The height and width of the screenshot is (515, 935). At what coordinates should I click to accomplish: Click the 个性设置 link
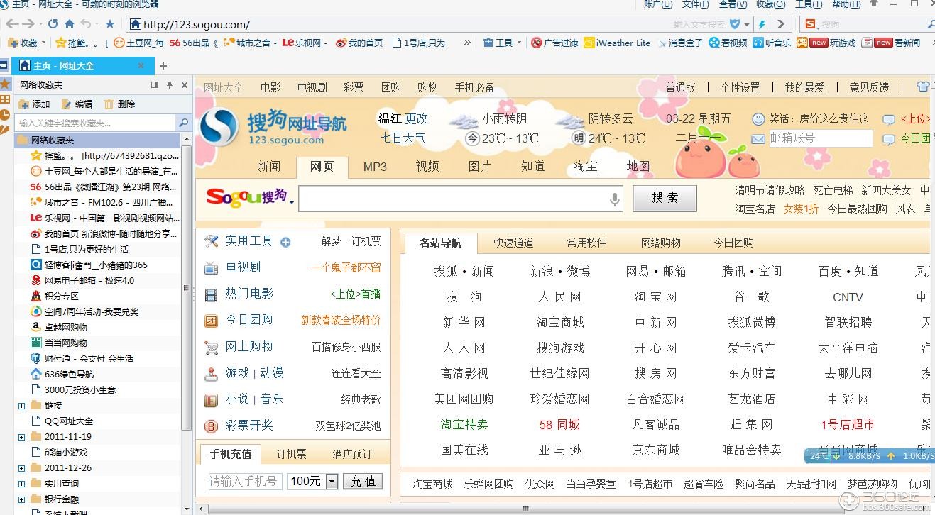(x=740, y=87)
